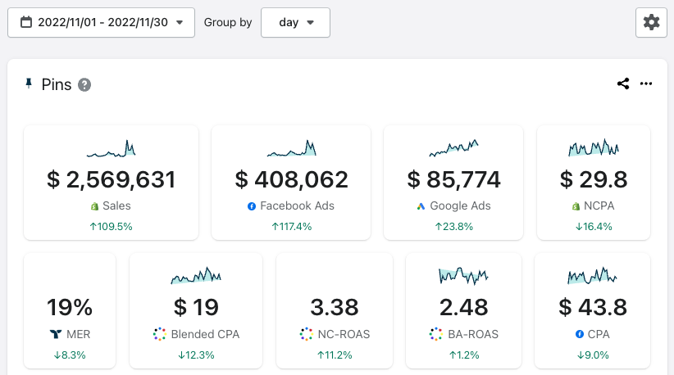Open the BA-ROAS sparkline chart
Screen dimensions: 674x375
tap(463, 276)
